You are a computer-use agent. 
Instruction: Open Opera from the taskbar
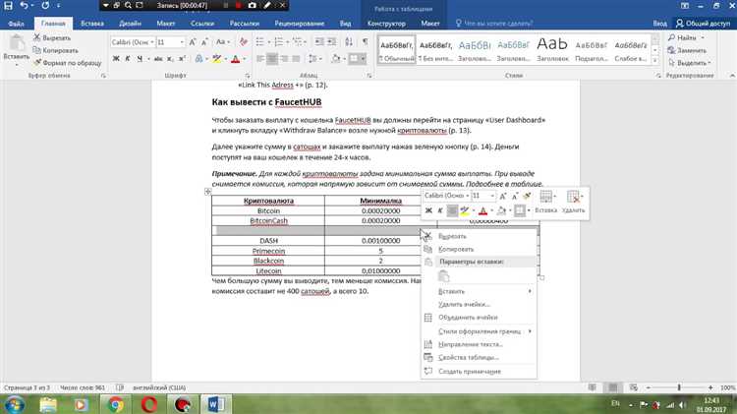pyautogui.click(x=149, y=404)
